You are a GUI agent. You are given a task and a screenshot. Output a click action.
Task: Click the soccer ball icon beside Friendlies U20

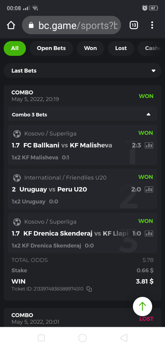pyautogui.click(x=17, y=178)
